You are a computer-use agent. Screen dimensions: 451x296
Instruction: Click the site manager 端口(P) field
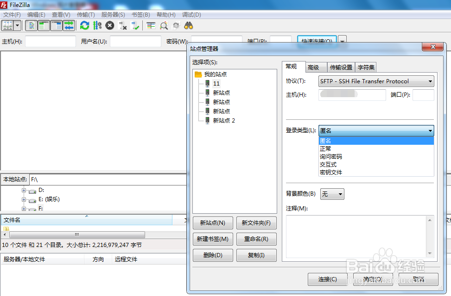tap(423, 95)
